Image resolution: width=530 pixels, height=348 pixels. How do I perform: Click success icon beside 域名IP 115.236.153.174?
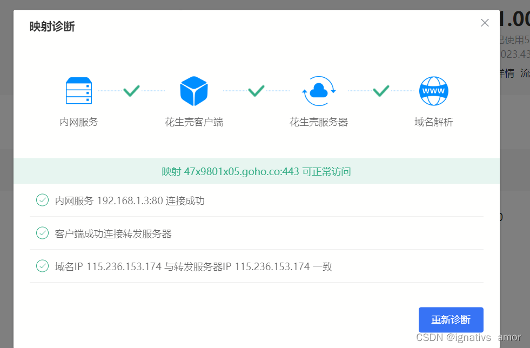[42, 266]
